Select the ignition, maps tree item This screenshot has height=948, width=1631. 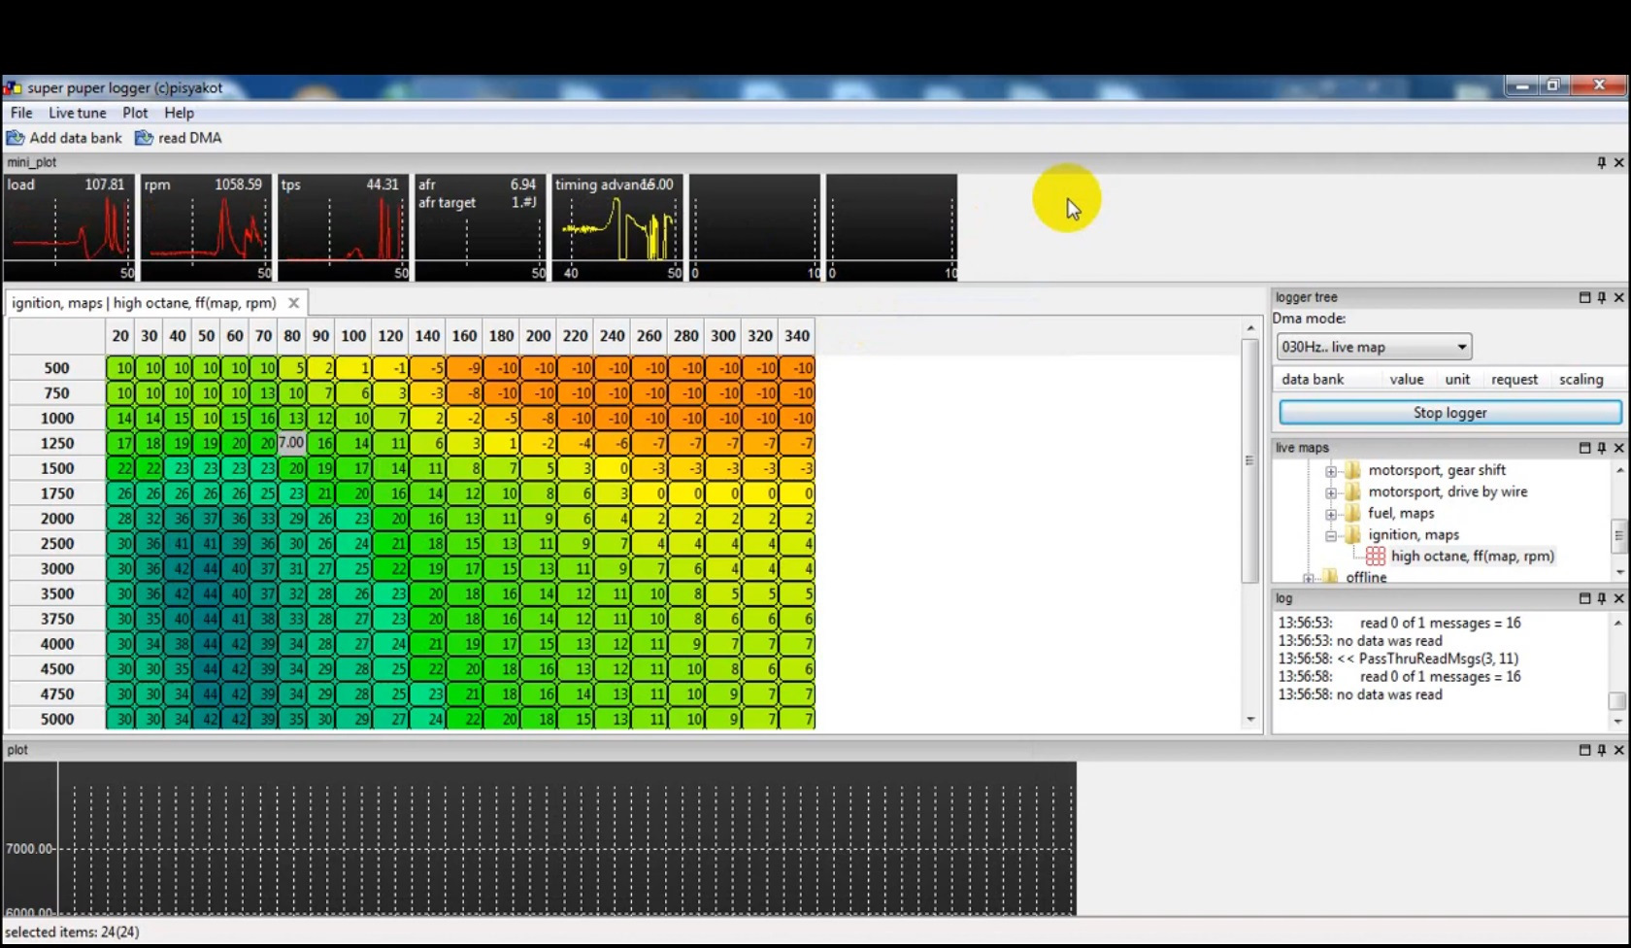pyautogui.click(x=1414, y=535)
